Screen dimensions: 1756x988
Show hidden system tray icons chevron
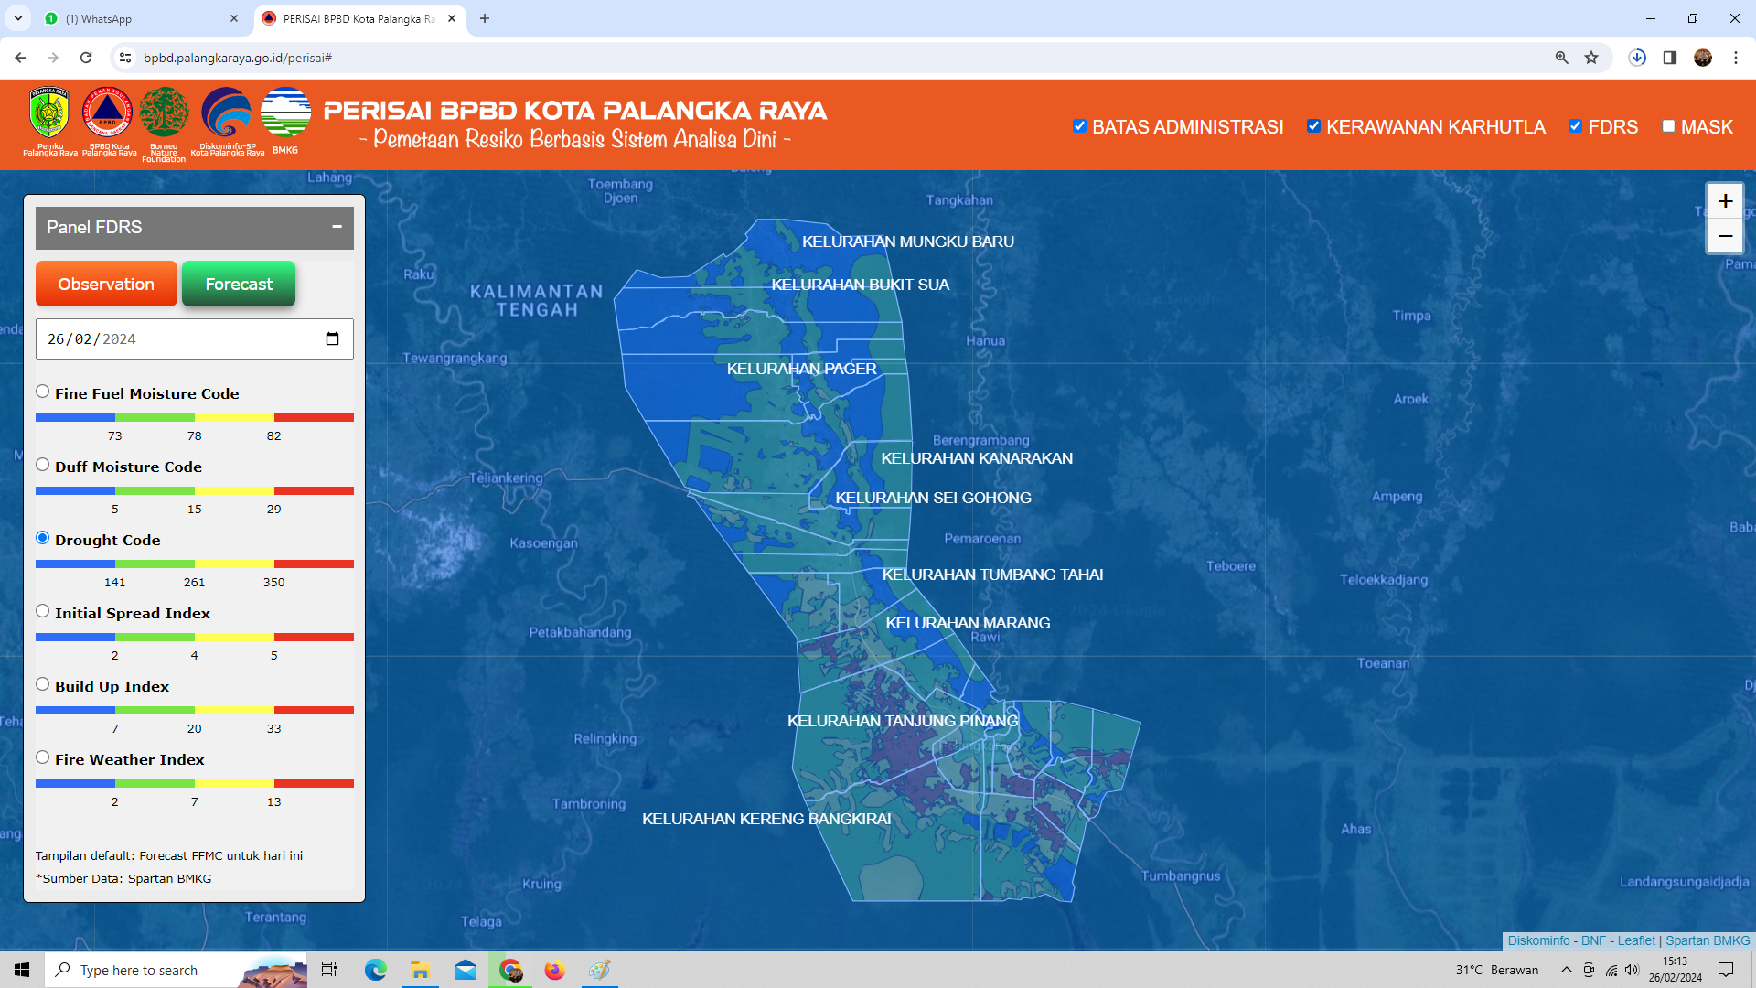tap(1567, 970)
